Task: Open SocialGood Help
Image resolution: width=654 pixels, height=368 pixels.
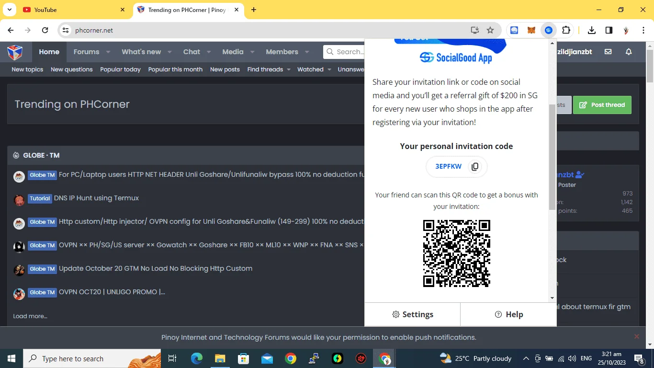Action: pos(508,314)
